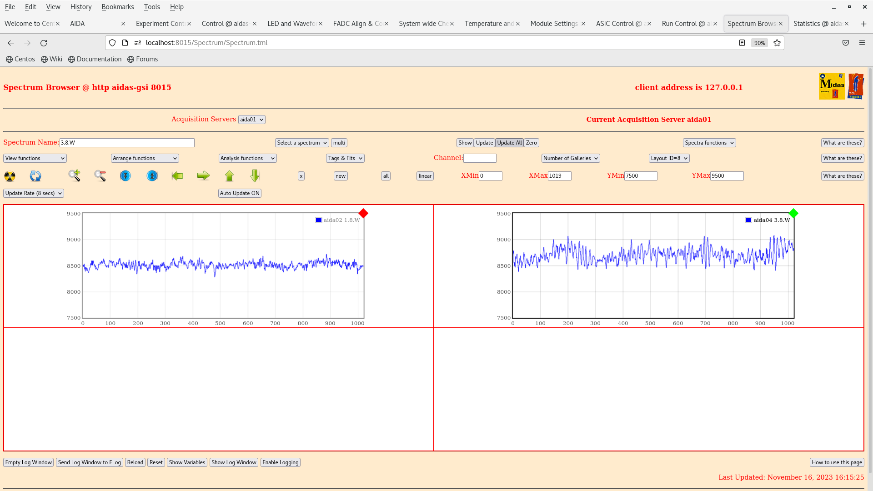
Task: Click the green right arrow icon
Action: [203, 176]
